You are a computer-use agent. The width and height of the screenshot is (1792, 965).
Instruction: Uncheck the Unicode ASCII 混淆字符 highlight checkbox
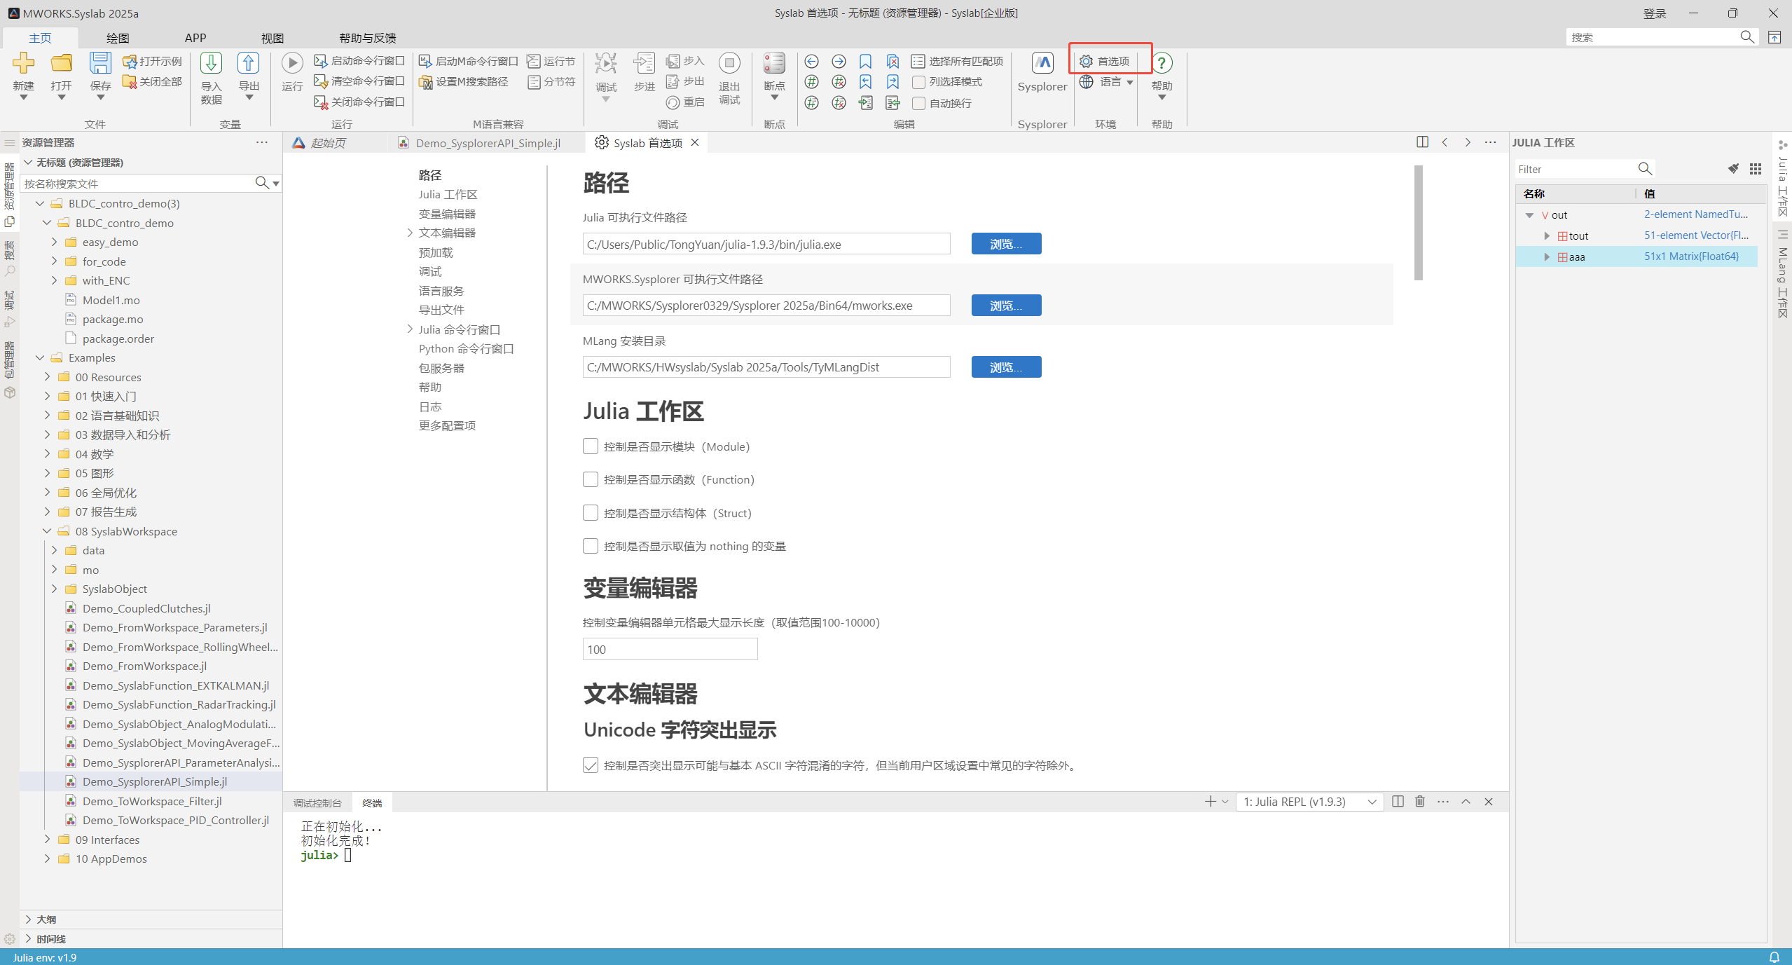[x=591, y=765]
